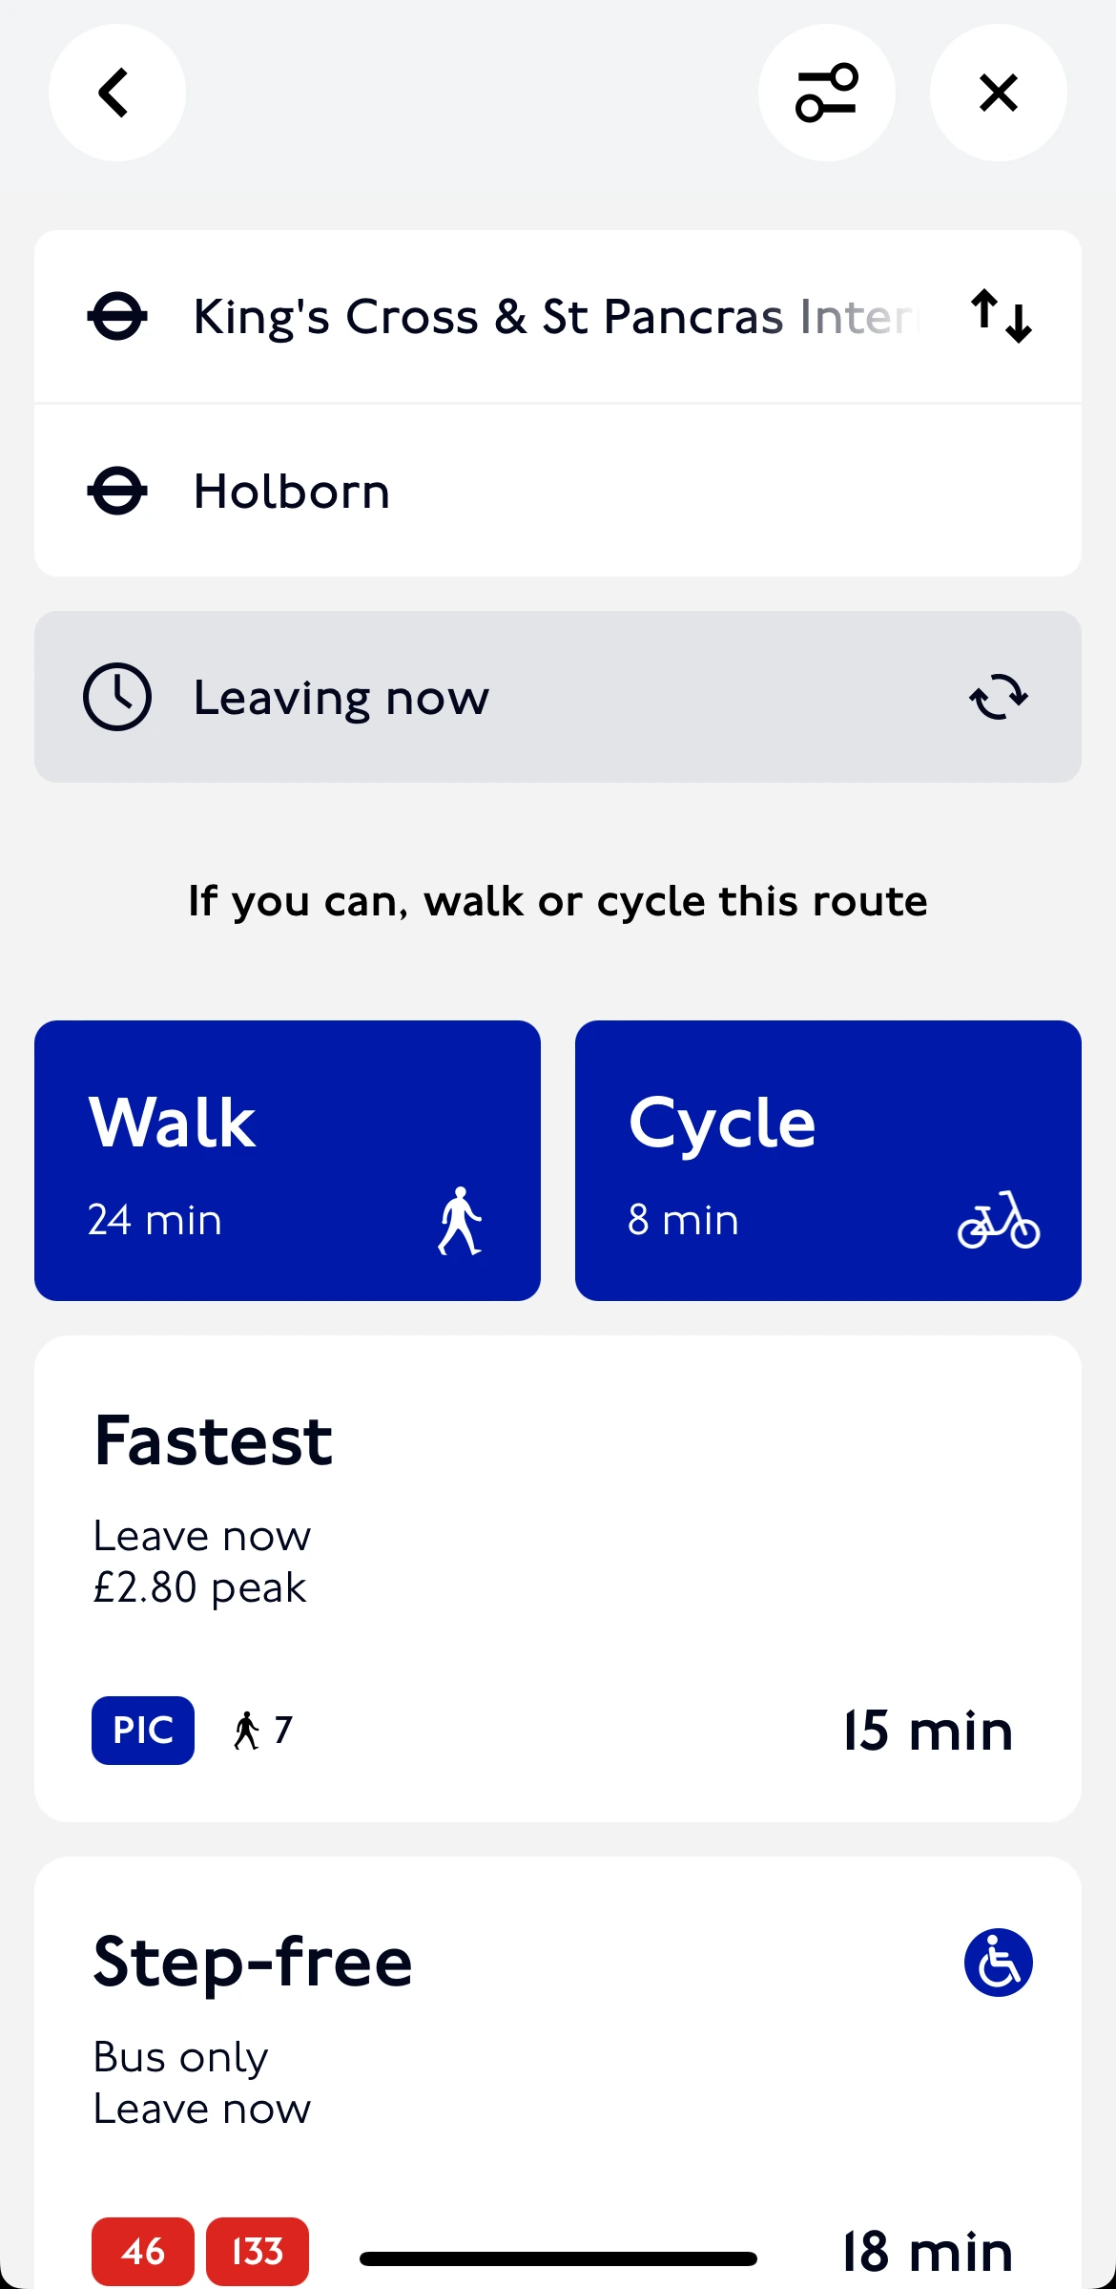
Task: Open journey filter preferences
Action: pyautogui.click(x=826, y=93)
